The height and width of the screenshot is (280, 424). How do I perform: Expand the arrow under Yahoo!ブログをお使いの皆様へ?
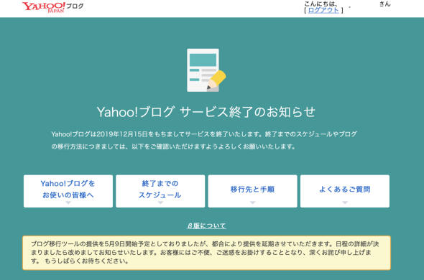(x=68, y=202)
